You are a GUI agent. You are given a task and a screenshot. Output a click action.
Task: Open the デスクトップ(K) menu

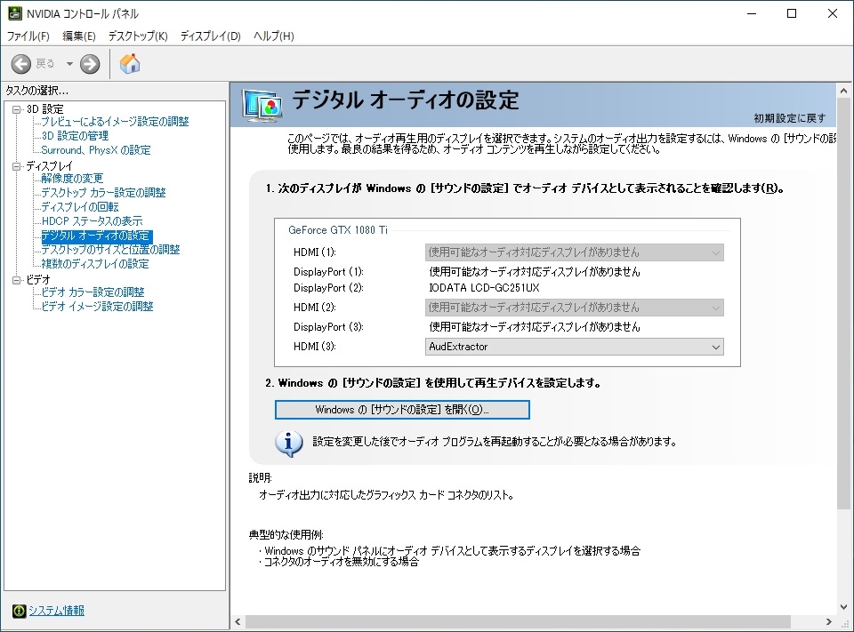[x=138, y=36]
